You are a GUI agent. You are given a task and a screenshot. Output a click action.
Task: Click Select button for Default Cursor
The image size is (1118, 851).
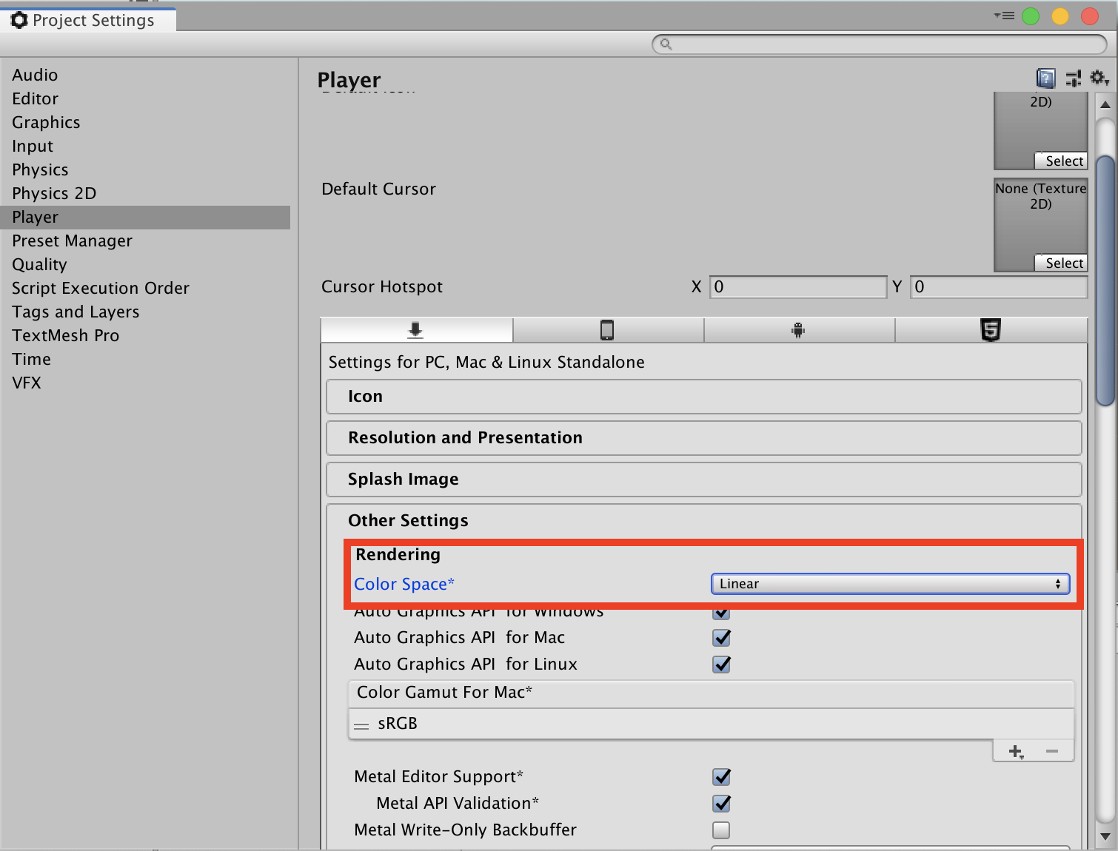tap(1063, 263)
